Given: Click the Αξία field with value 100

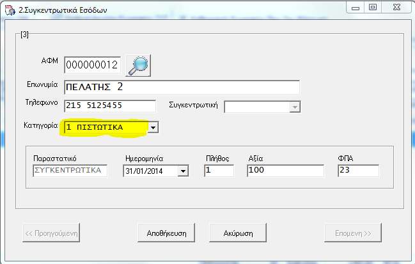Looking at the screenshot, I should click(285, 171).
